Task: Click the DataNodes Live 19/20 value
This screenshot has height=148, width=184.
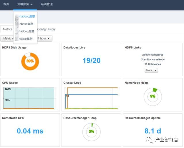Action: 91,61
